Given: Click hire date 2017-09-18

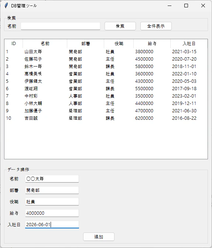Looking at the screenshot, I should point(184,89).
